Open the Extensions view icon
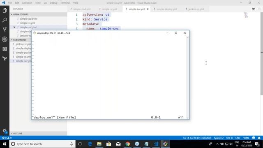Screen dimensions: 263x148 5,49
